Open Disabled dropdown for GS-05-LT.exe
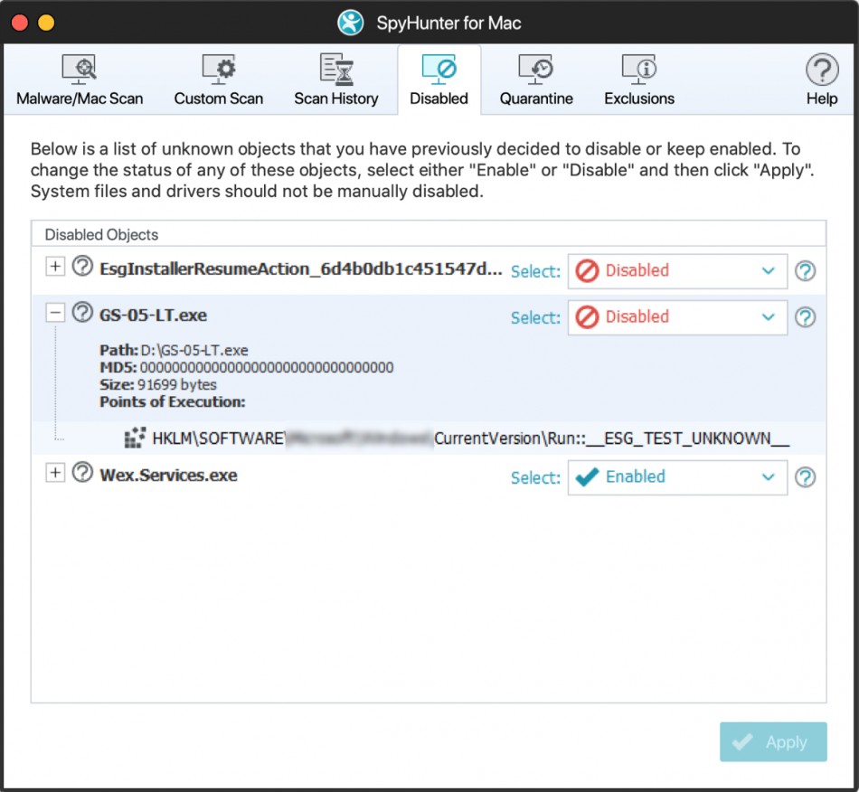This screenshot has height=792, width=859. pyautogui.click(x=676, y=317)
